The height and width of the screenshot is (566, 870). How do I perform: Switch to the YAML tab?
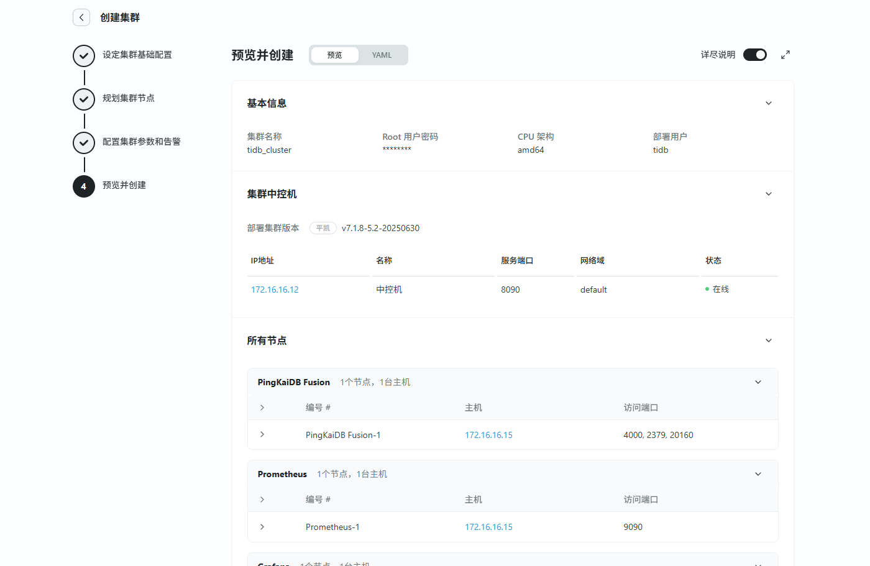click(x=382, y=55)
